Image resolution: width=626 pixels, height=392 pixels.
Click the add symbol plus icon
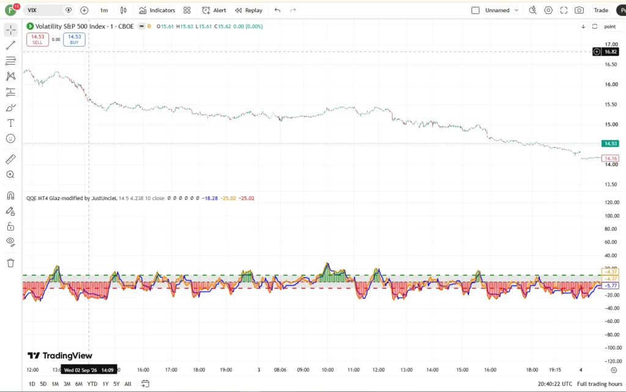coord(84,10)
